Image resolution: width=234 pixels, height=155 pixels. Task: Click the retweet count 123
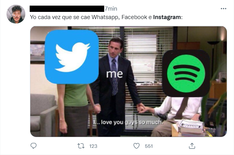pos(93,146)
